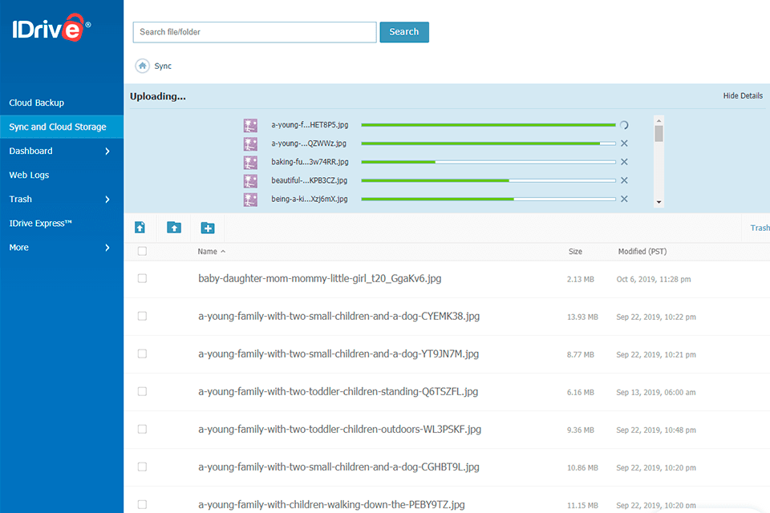Click the Hide Details link
The height and width of the screenshot is (513, 770).
743,95
